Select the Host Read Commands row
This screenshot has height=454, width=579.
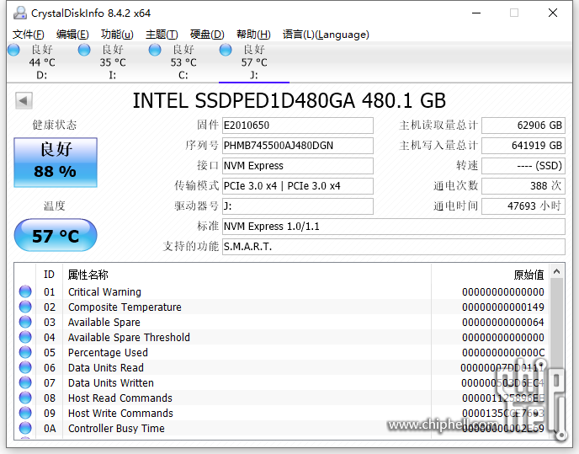click(x=282, y=398)
